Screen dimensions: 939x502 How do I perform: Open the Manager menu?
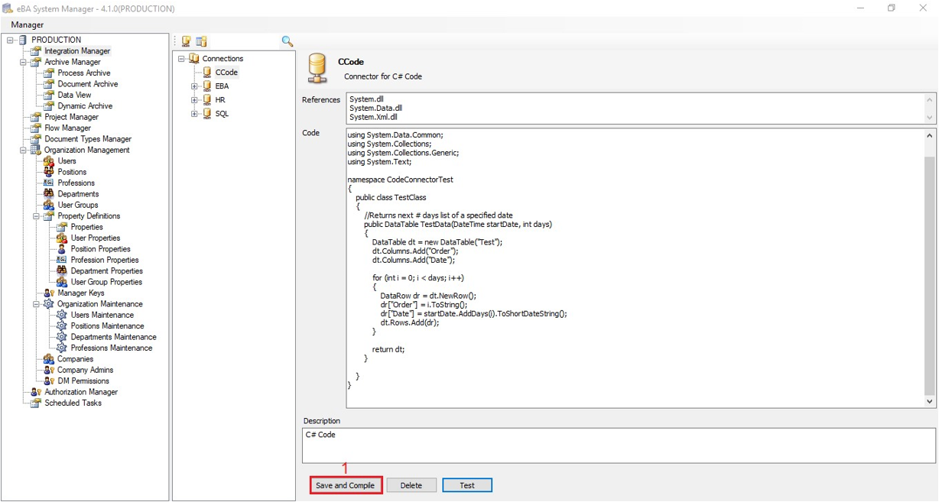pos(28,24)
